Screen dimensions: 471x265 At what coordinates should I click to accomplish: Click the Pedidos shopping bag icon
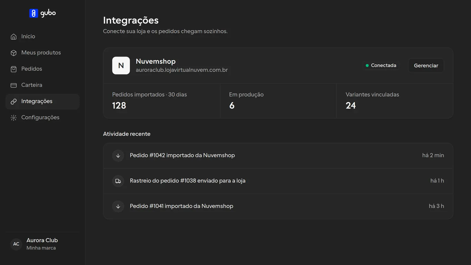(x=14, y=69)
